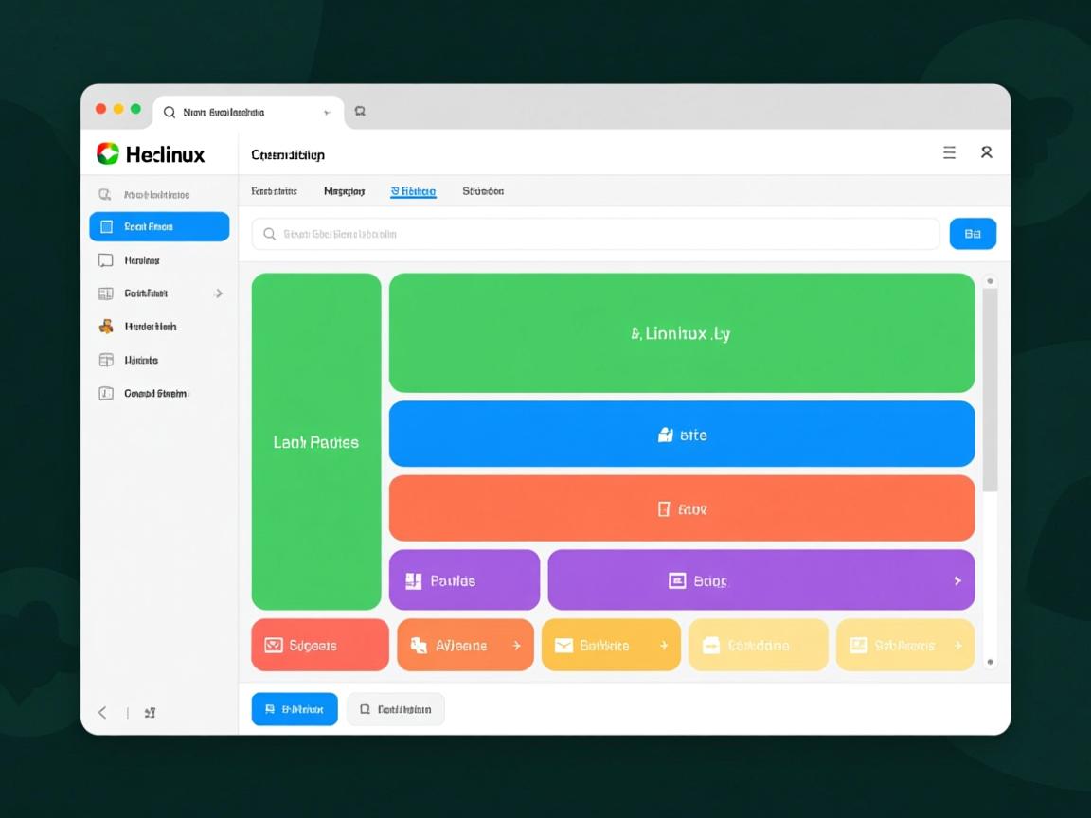Open the hamburger menu in the header
Image resolution: width=1091 pixels, height=818 pixels.
pyautogui.click(x=949, y=152)
